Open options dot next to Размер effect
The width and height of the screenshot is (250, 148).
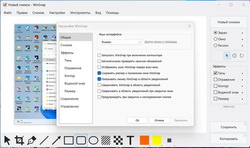(242, 99)
